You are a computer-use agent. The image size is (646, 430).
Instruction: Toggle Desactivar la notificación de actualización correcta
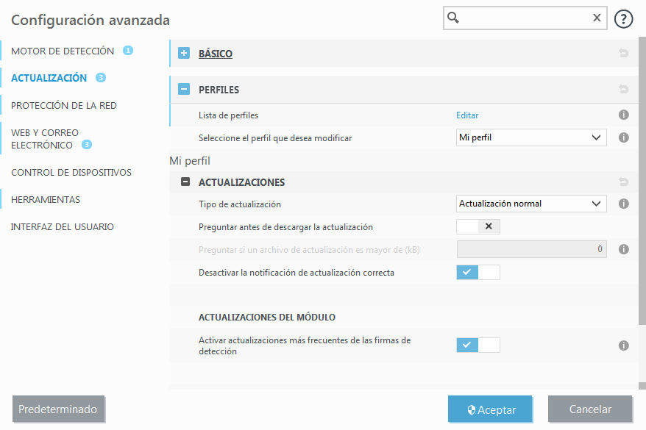(x=478, y=272)
